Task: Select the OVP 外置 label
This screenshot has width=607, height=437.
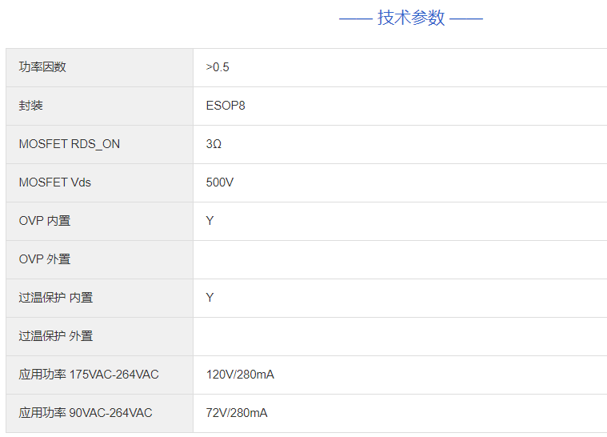Action: click(45, 259)
